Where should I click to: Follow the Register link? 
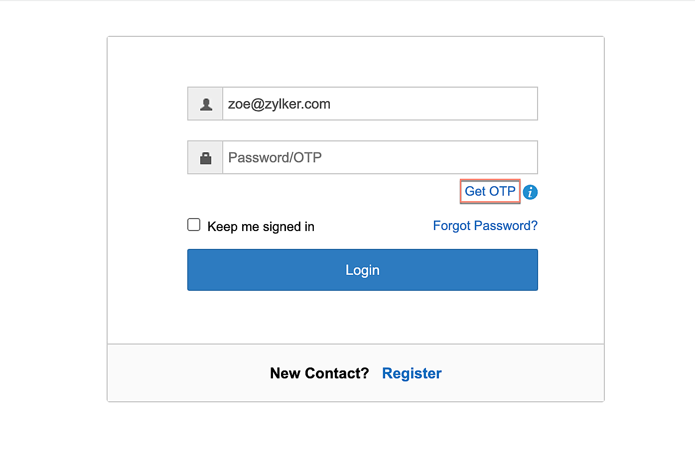click(x=412, y=373)
